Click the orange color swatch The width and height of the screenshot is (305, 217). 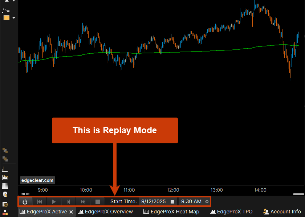7,17
